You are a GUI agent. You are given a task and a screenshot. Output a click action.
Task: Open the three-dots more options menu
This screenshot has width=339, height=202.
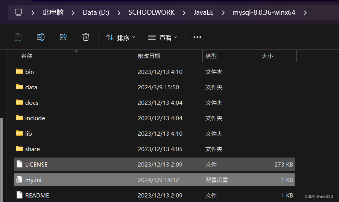pos(197,37)
